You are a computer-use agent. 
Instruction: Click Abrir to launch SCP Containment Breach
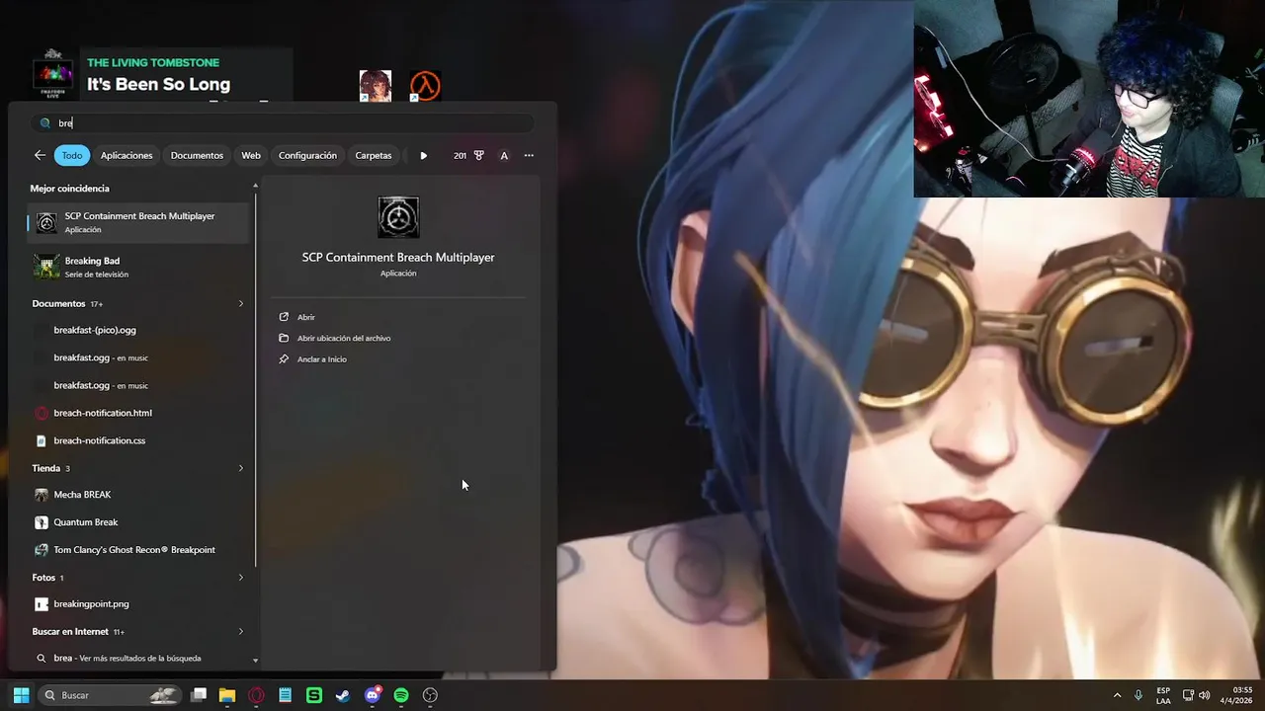point(306,317)
